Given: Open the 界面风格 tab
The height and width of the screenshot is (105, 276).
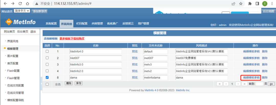Looking at the screenshot, I should 66,24.
